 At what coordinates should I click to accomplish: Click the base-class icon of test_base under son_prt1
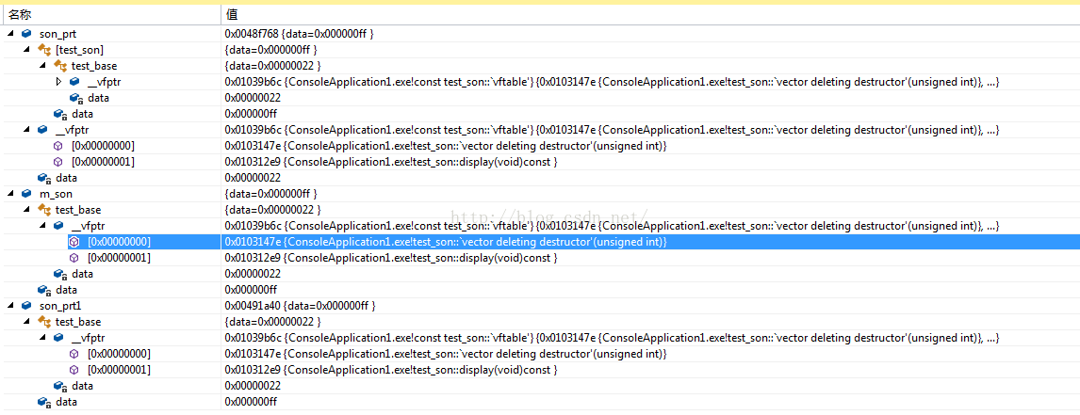pos(43,322)
